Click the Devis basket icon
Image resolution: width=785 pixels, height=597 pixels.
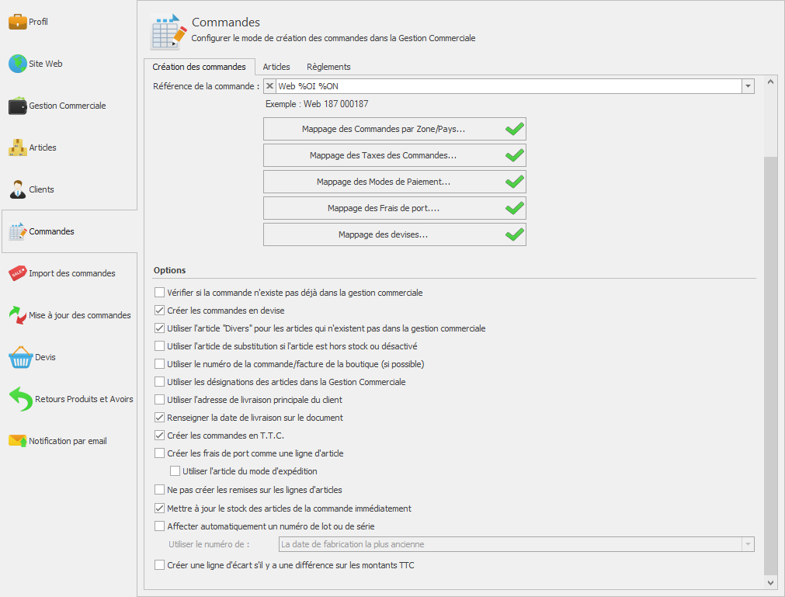click(20, 357)
